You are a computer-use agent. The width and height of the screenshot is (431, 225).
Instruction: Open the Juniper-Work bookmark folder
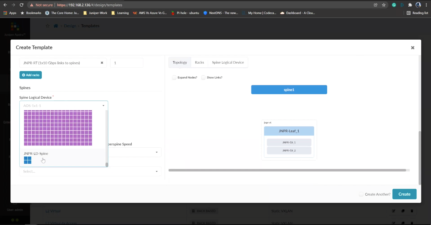click(95, 13)
